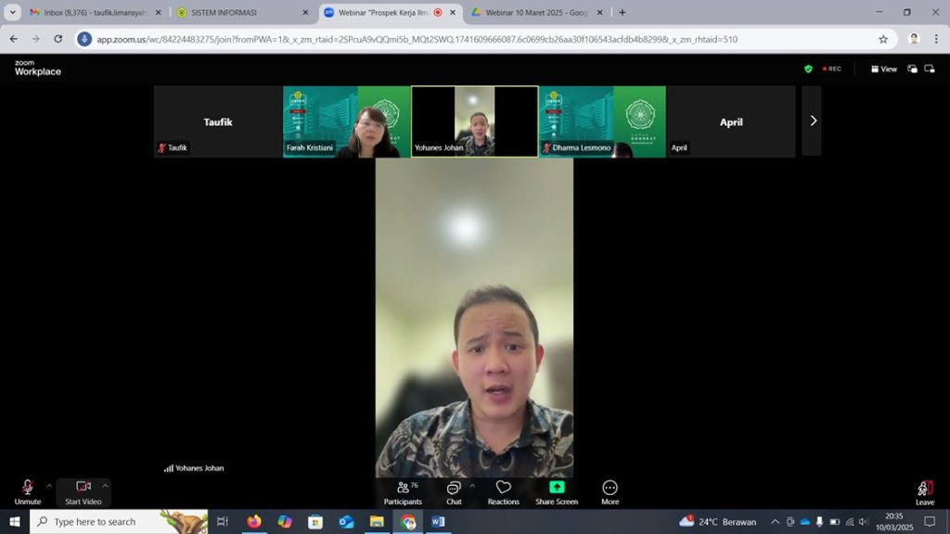Open the Chat panel

click(454, 492)
